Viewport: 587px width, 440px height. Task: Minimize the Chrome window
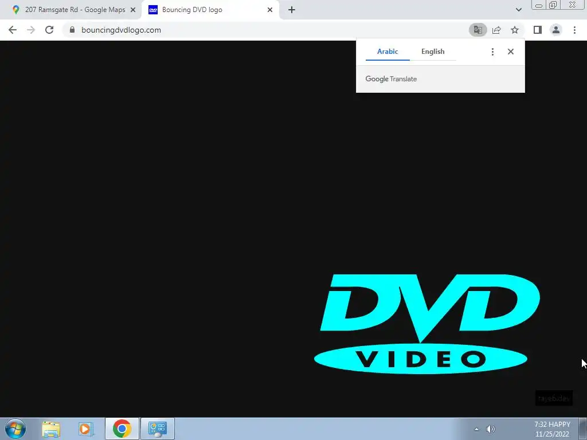click(539, 5)
